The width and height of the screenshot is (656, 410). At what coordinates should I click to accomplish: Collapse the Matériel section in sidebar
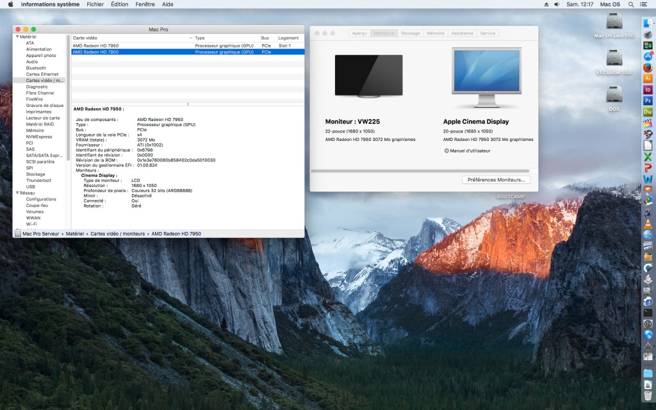(16, 37)
